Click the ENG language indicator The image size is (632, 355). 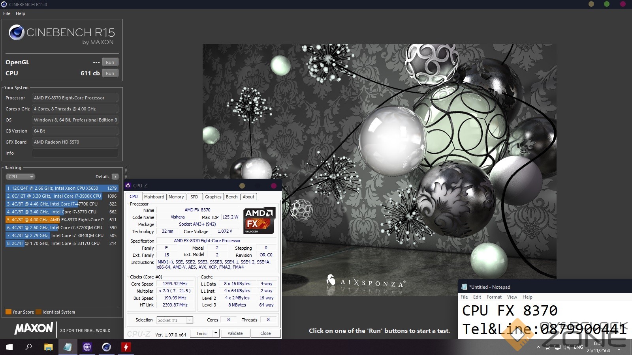(x=578, y=348)
